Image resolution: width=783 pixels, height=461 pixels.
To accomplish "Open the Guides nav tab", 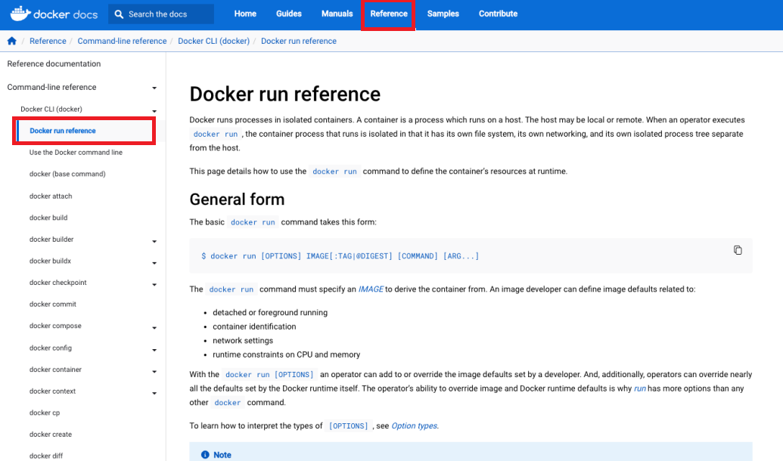I will click(289, 14).
